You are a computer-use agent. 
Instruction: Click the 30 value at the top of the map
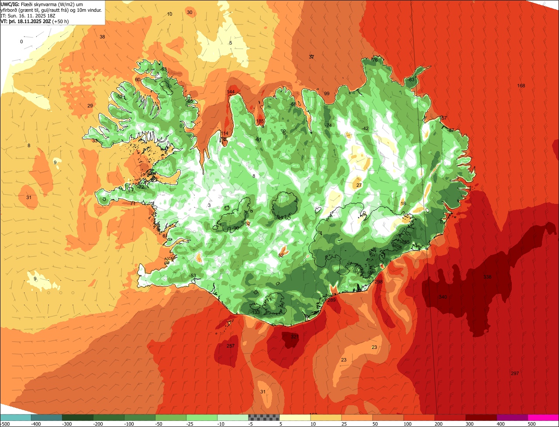pyautogui.click(x=190, y=12)
